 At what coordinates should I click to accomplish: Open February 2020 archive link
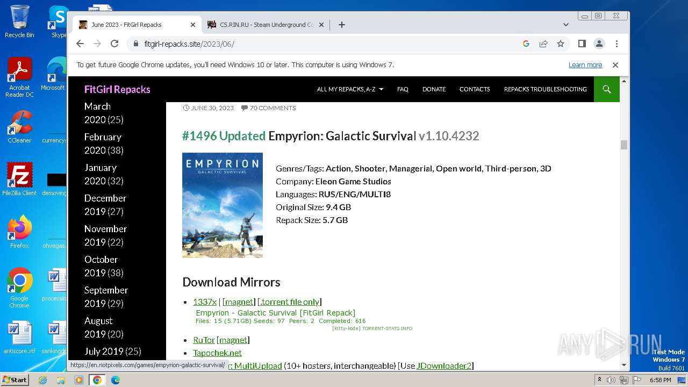[x=104, y=144]
